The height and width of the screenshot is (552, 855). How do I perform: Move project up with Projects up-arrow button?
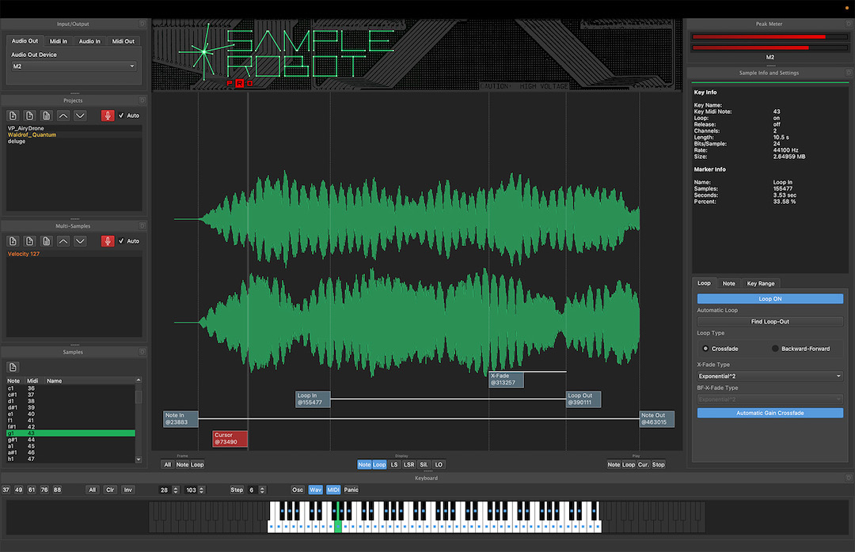click(x=63, y=115)
